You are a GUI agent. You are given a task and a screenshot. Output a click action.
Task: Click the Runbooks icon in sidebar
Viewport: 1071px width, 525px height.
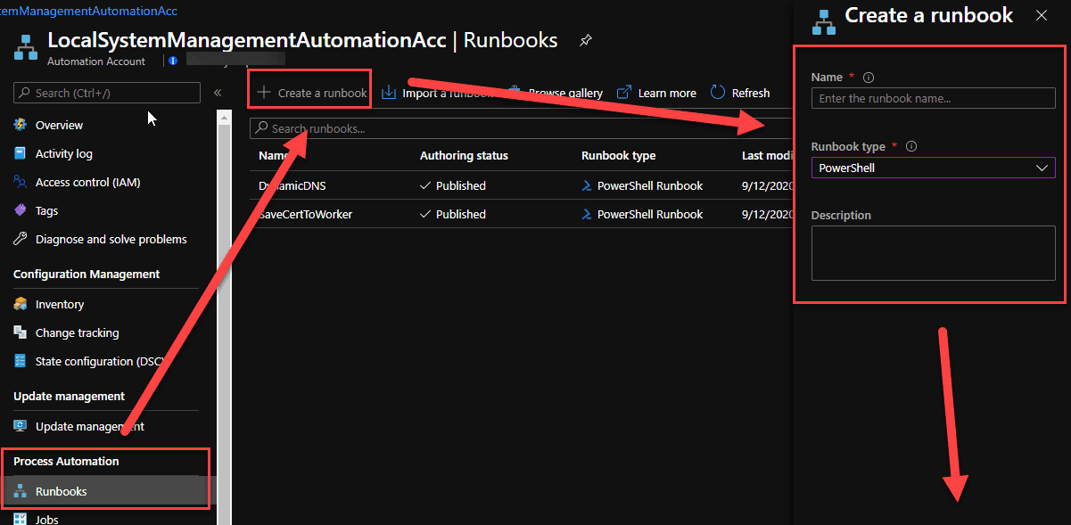point(21,492)
